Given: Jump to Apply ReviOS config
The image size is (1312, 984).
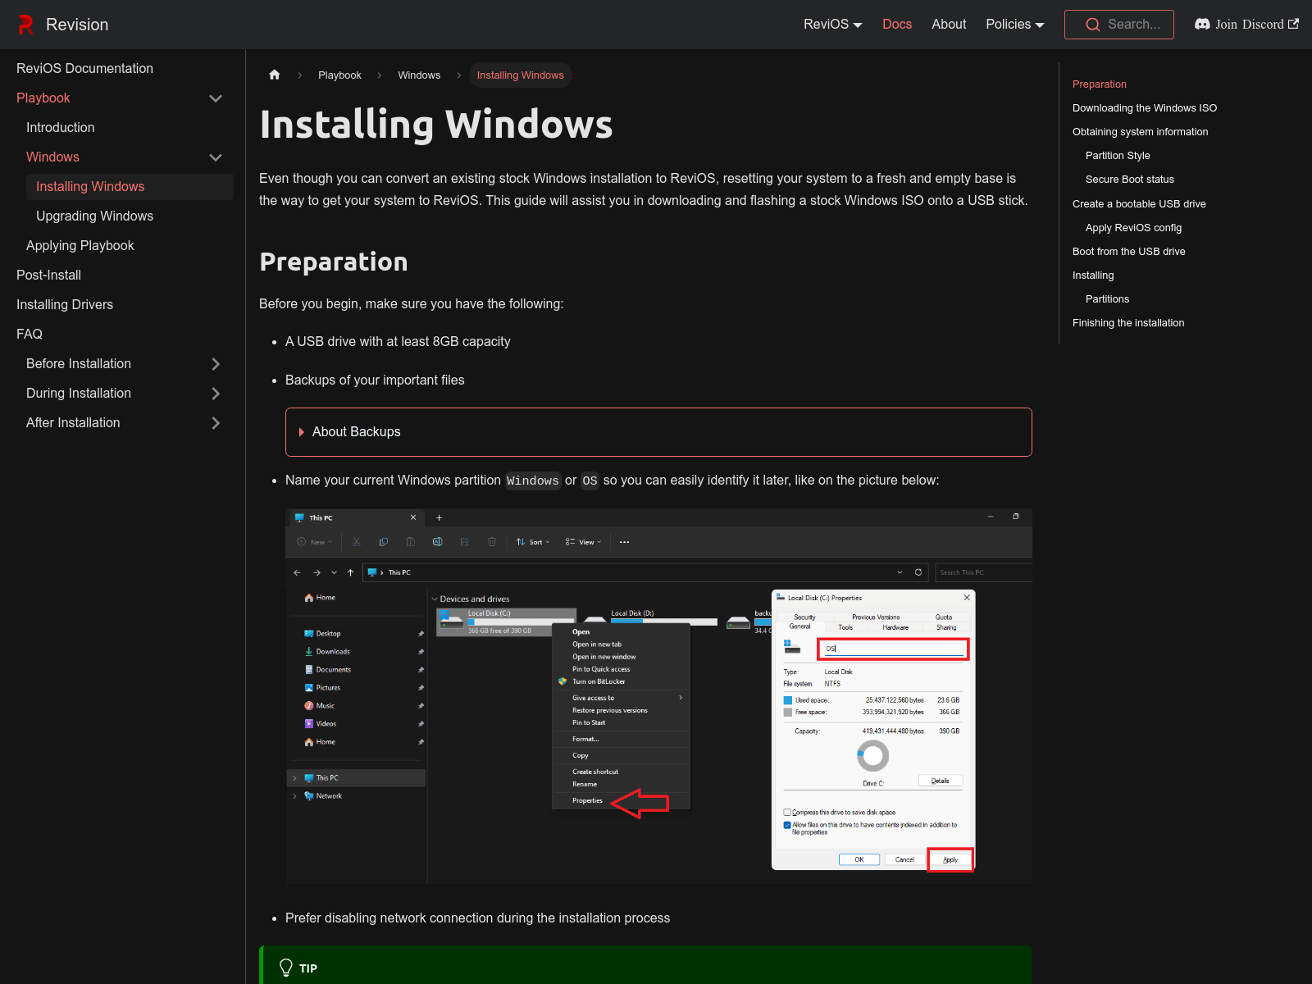Looking at the screenshot, I should tap(1133, 228).
